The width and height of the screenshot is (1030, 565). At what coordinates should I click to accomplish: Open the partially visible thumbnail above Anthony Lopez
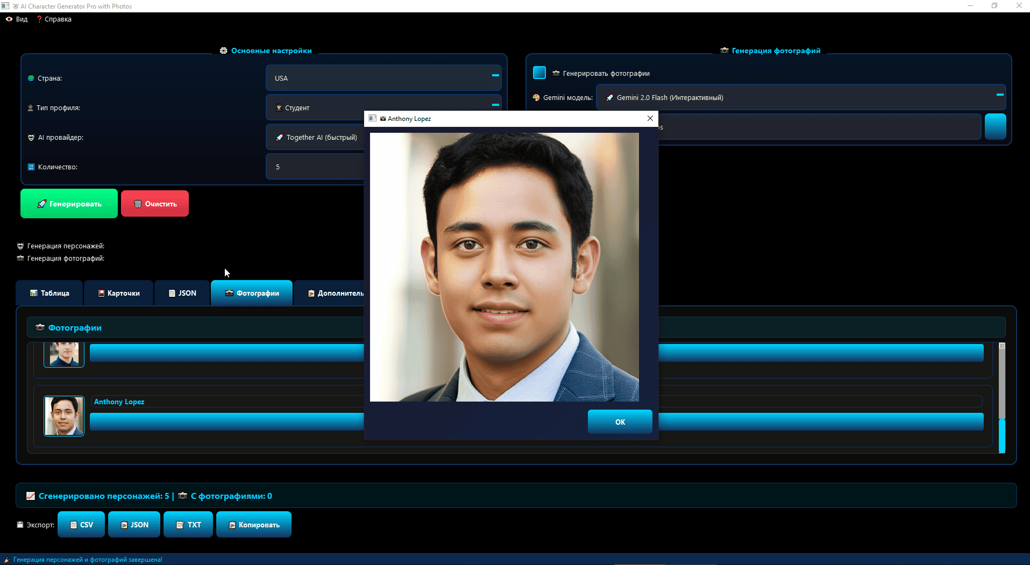point(64,355)
